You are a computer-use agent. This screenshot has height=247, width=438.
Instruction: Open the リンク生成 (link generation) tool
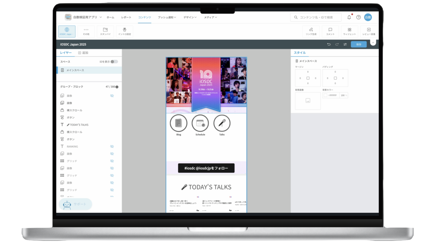(311, 31)
